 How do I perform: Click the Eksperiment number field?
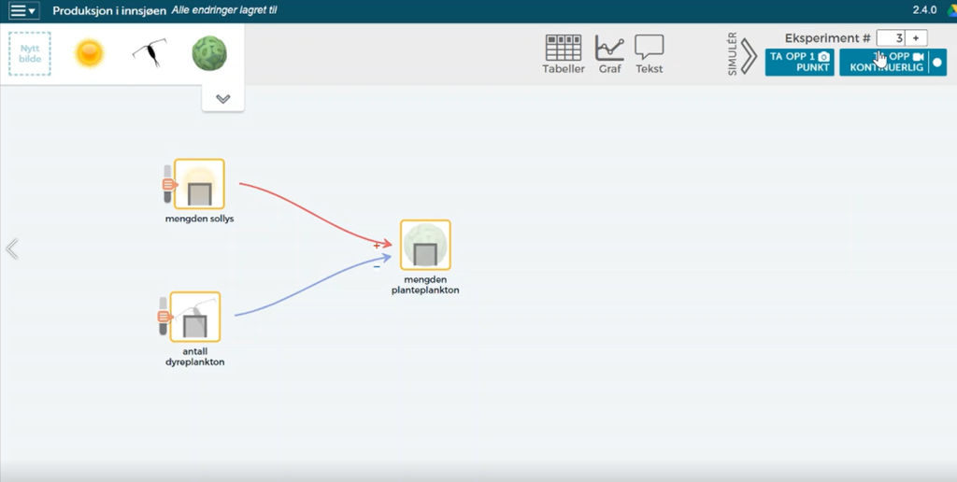pyautogui.click(x=891, y=37)
